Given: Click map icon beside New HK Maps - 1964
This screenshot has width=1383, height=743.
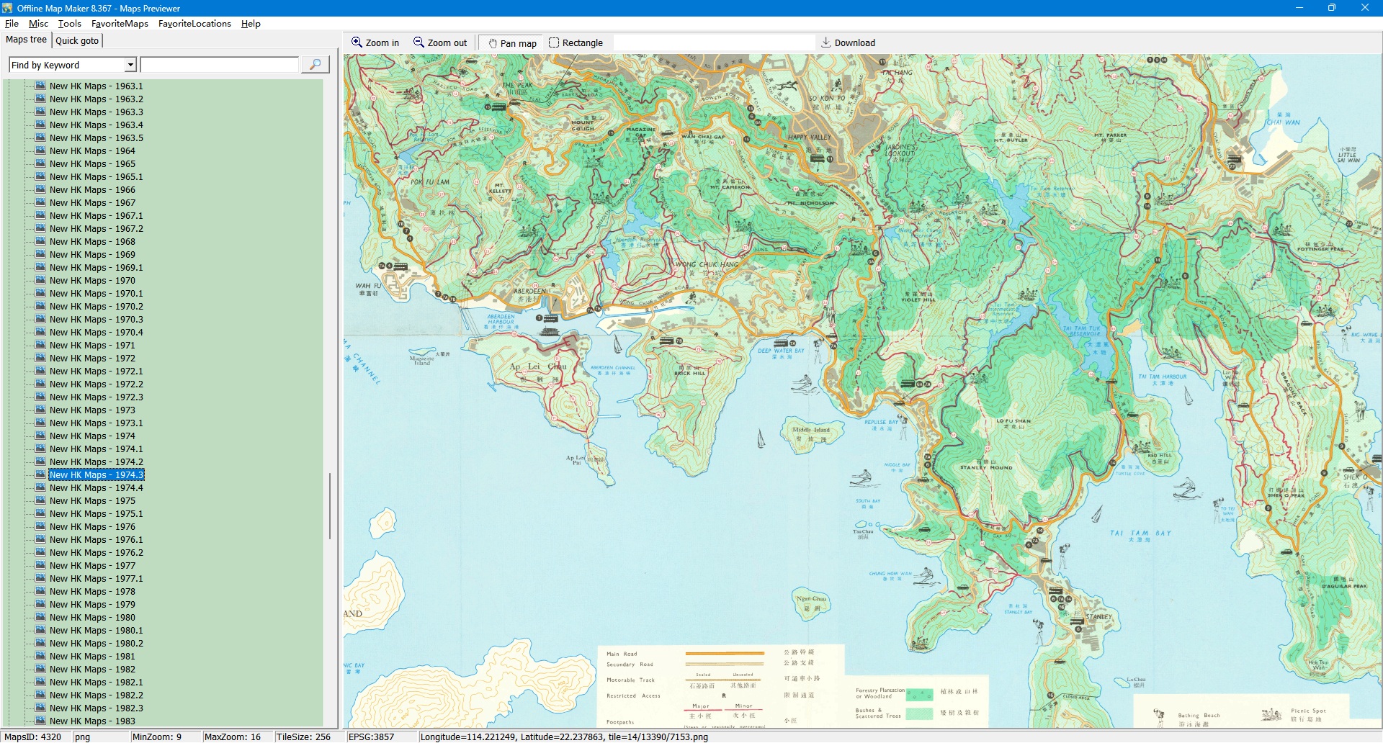Looking at the screenshot, I should click(x=41, y=150).
